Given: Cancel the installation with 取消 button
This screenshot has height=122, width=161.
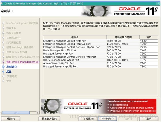Looking at the screenshot, I should tap(149, 119).
